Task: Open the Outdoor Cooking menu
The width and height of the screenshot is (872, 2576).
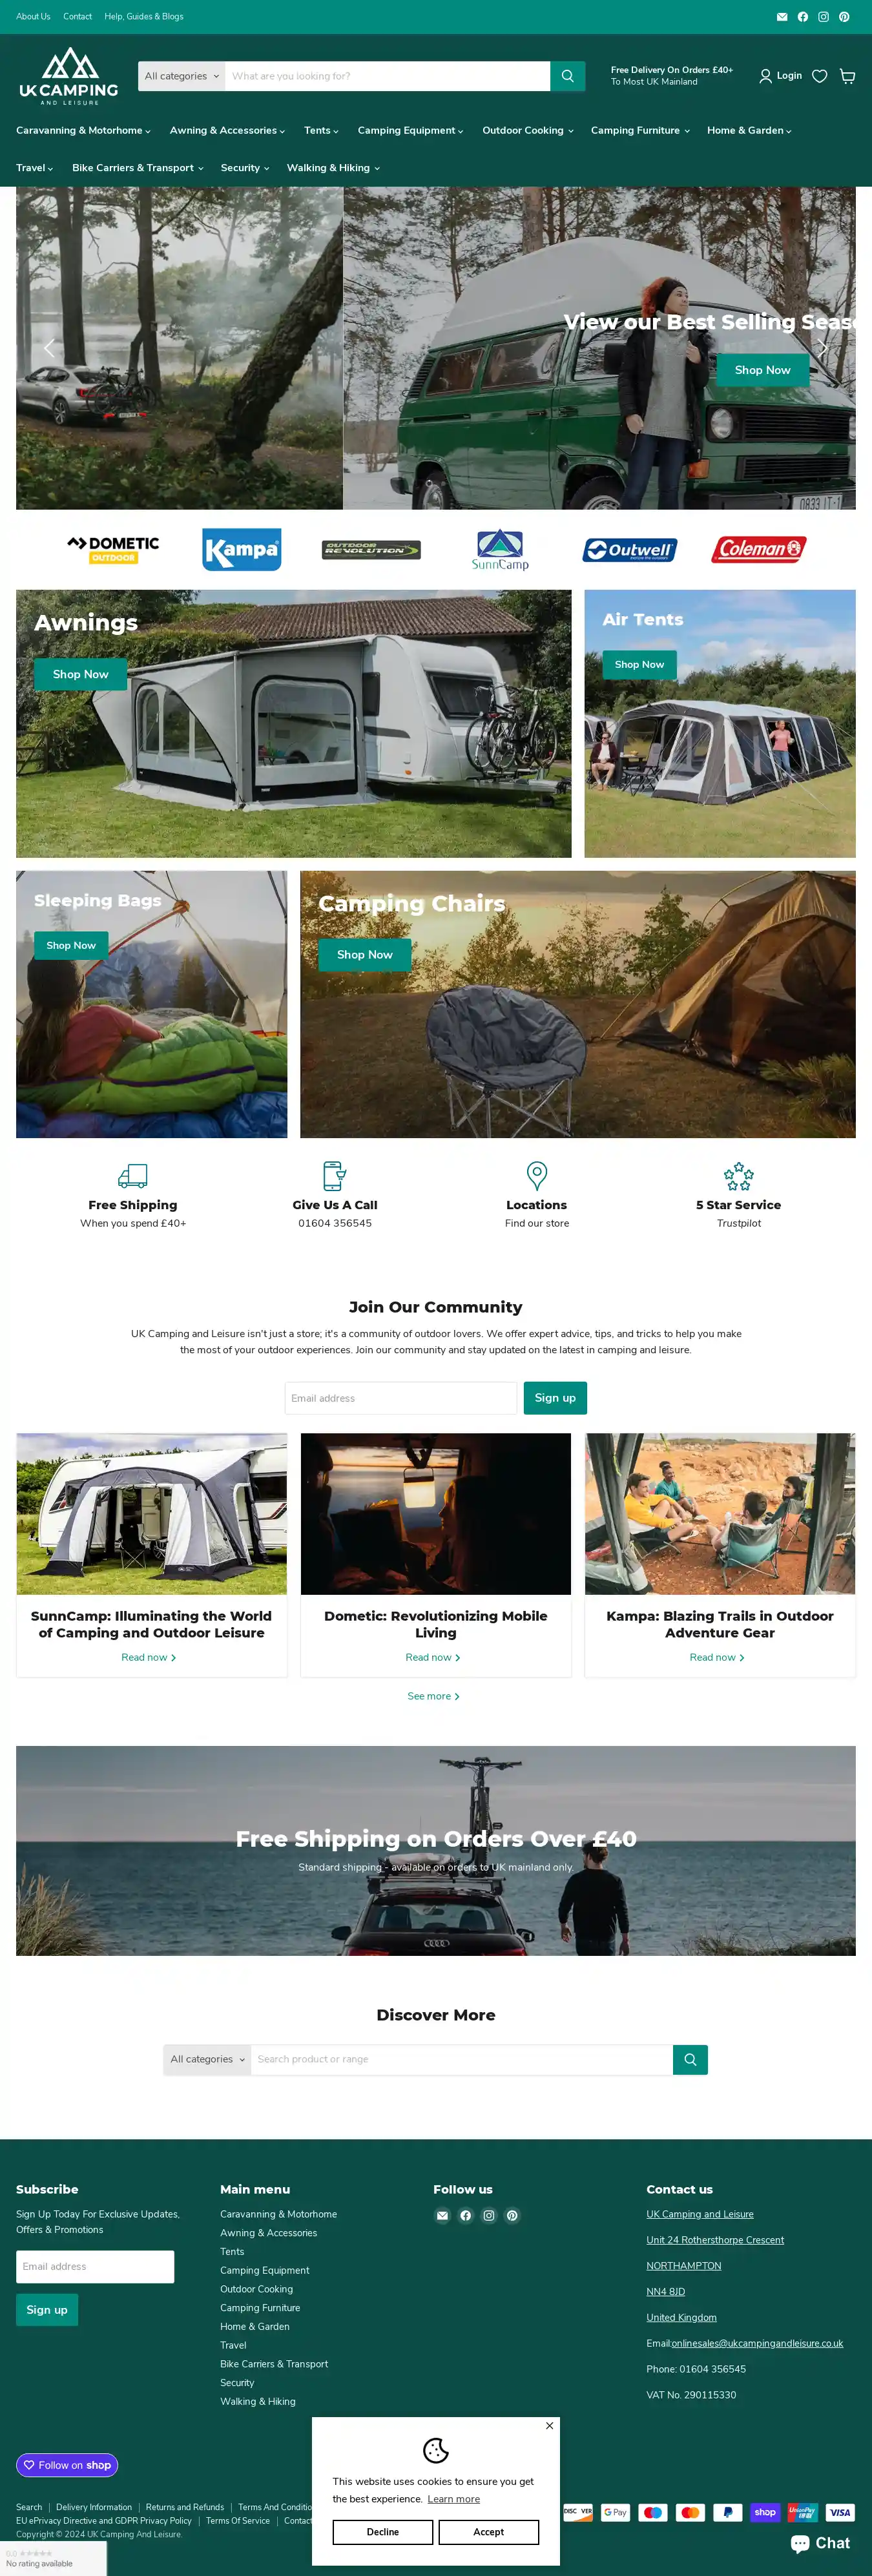Action: [x=528, y=131]
